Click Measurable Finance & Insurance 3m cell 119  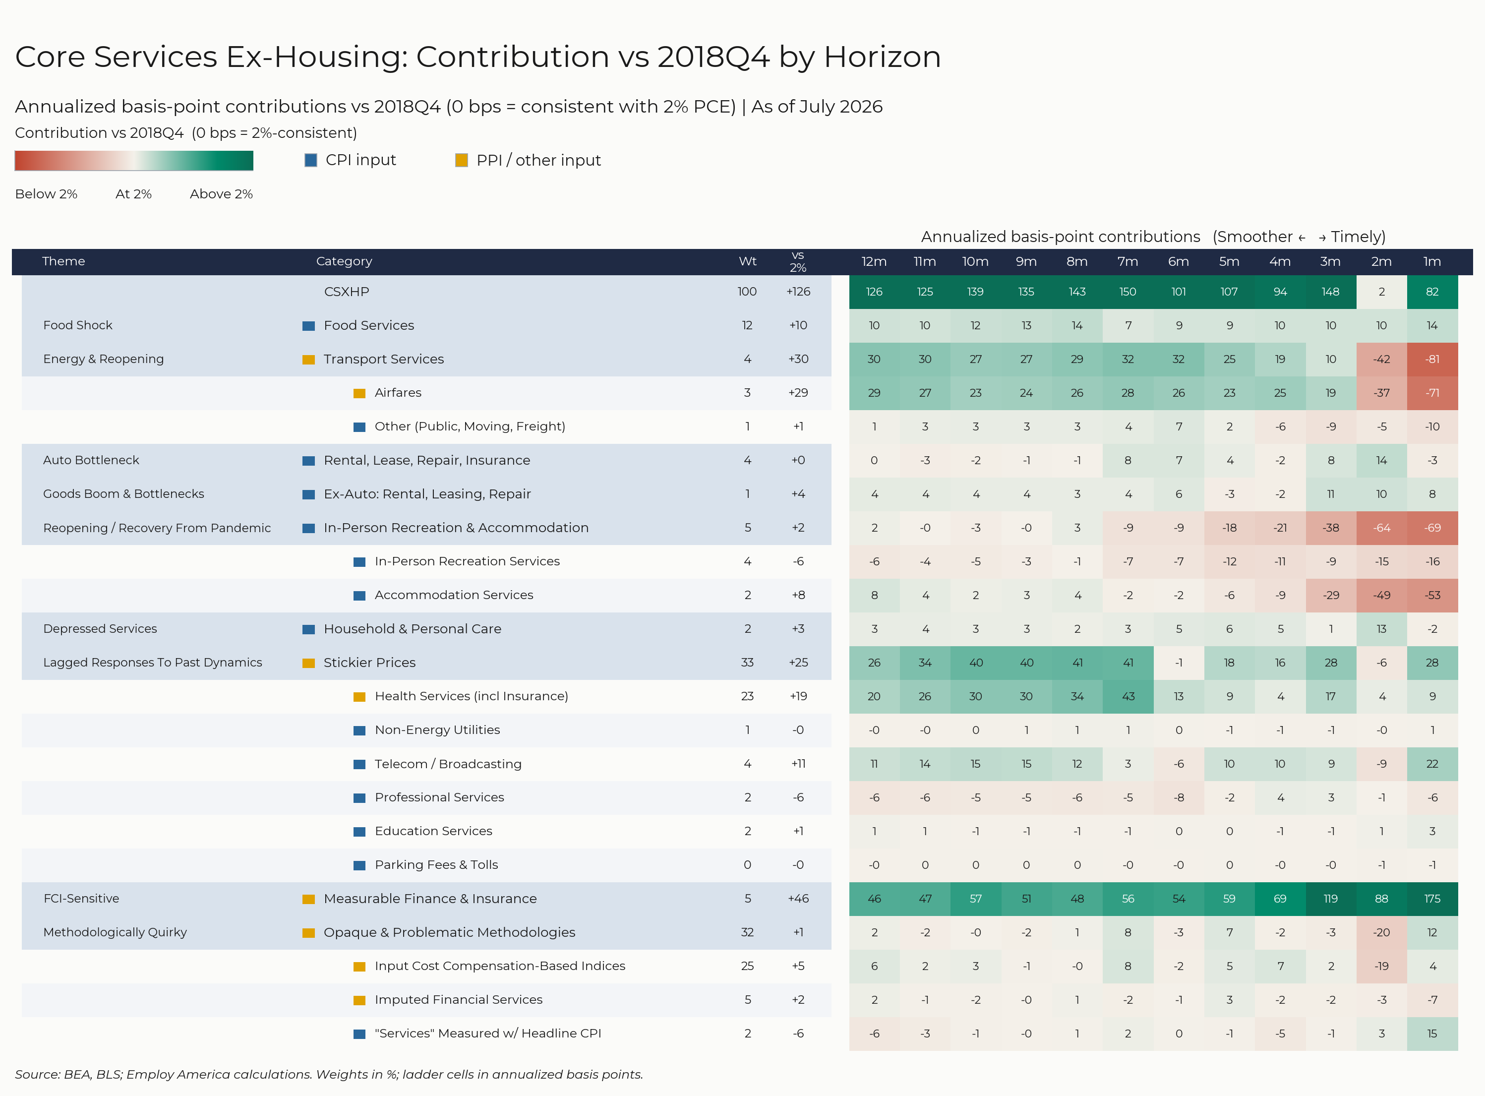tap(1331, 899)
